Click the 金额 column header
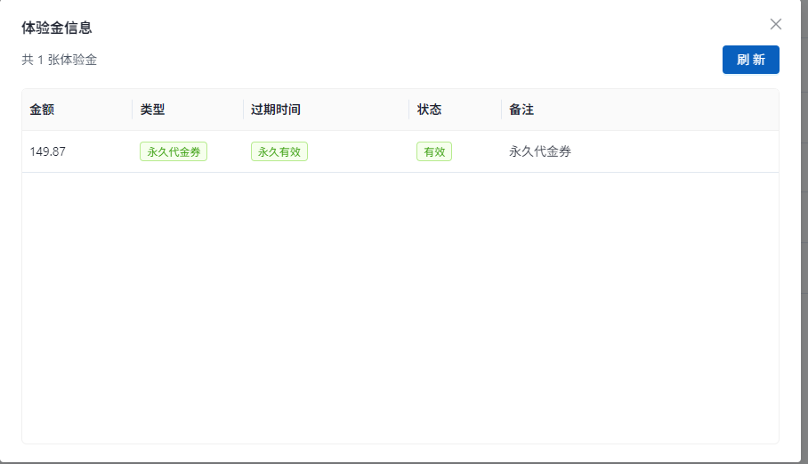 pos(42,110)
